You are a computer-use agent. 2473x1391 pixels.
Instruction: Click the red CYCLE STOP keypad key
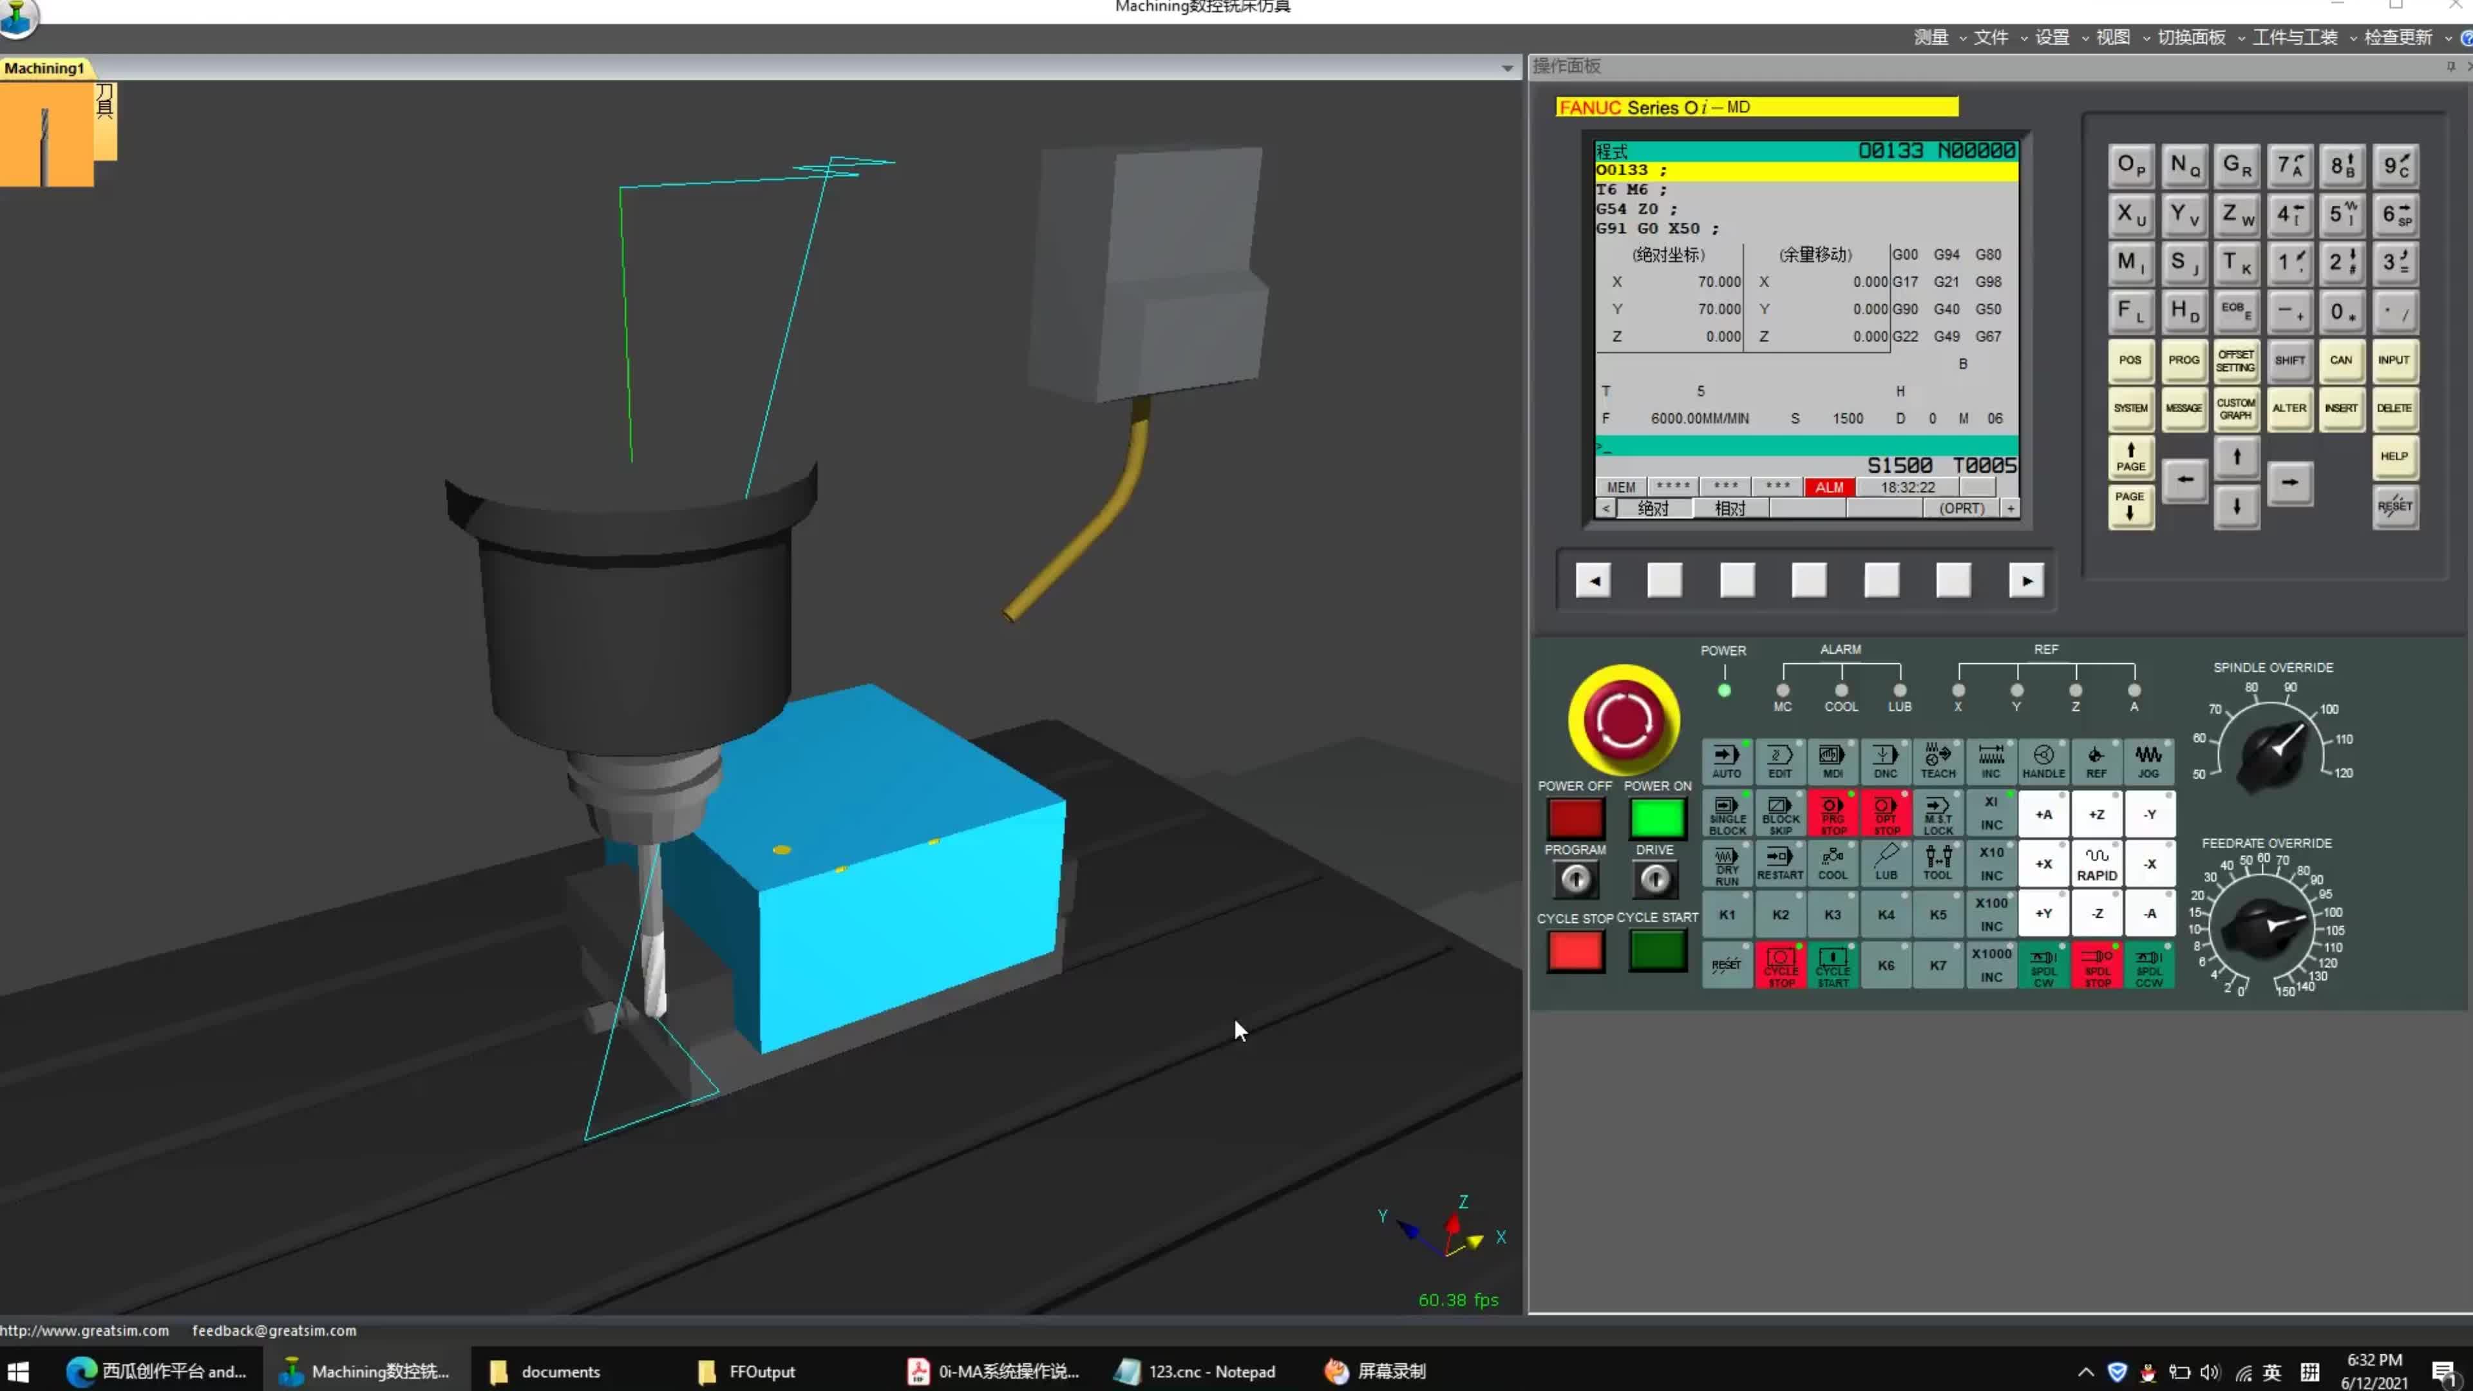[1780, 966]
